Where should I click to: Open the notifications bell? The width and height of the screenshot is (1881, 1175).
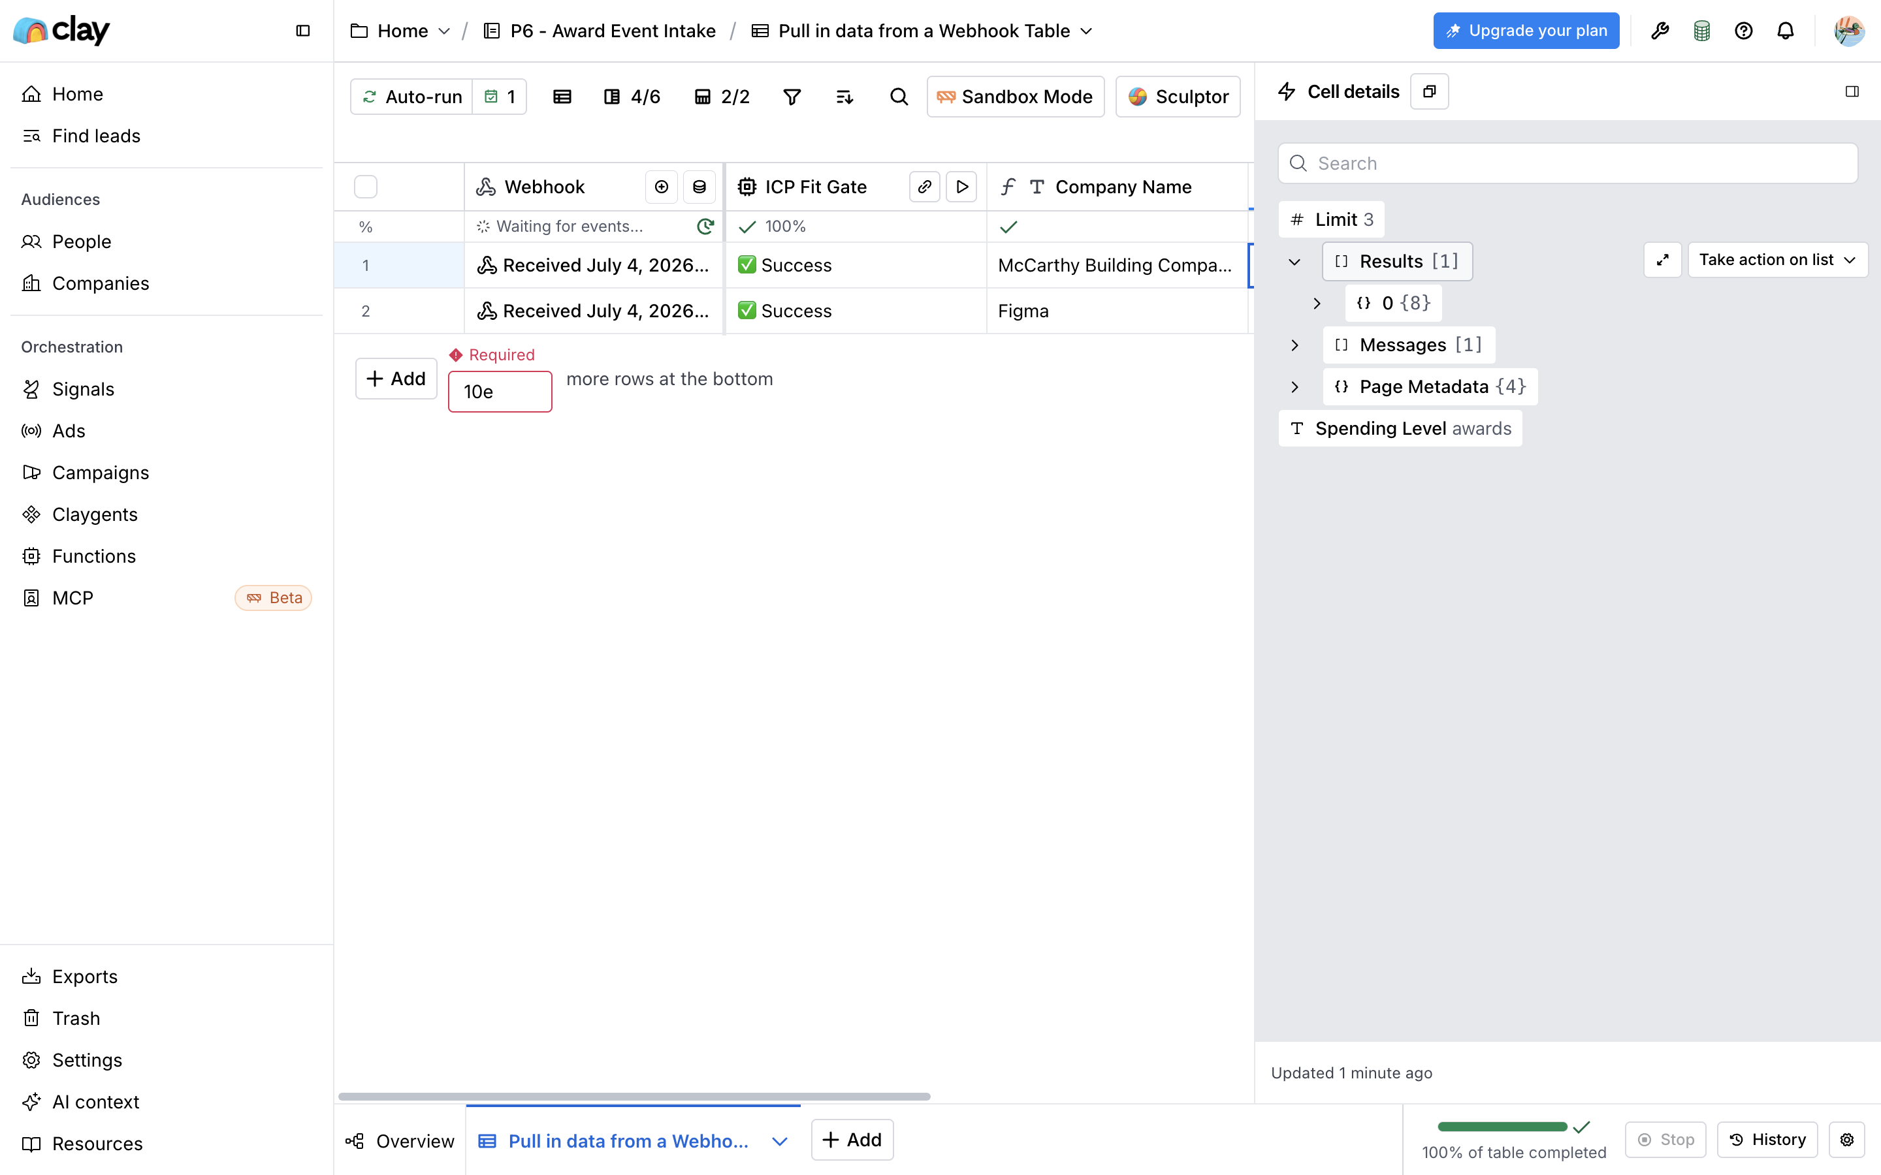tap(1786, 30)
